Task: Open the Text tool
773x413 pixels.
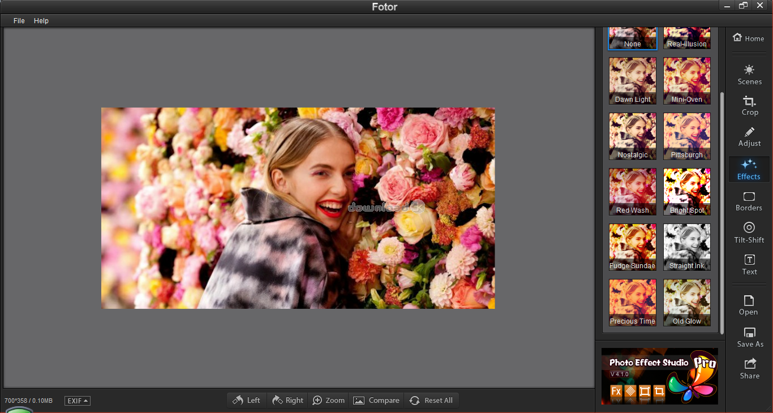Action: click(x=749, y=265)
